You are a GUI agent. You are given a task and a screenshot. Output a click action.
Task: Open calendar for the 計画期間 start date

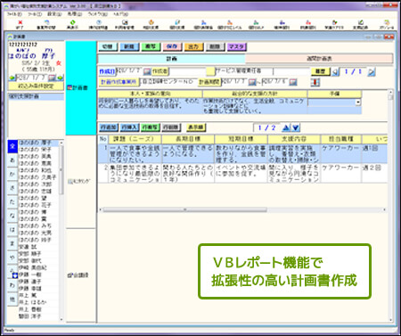[252, 82]
